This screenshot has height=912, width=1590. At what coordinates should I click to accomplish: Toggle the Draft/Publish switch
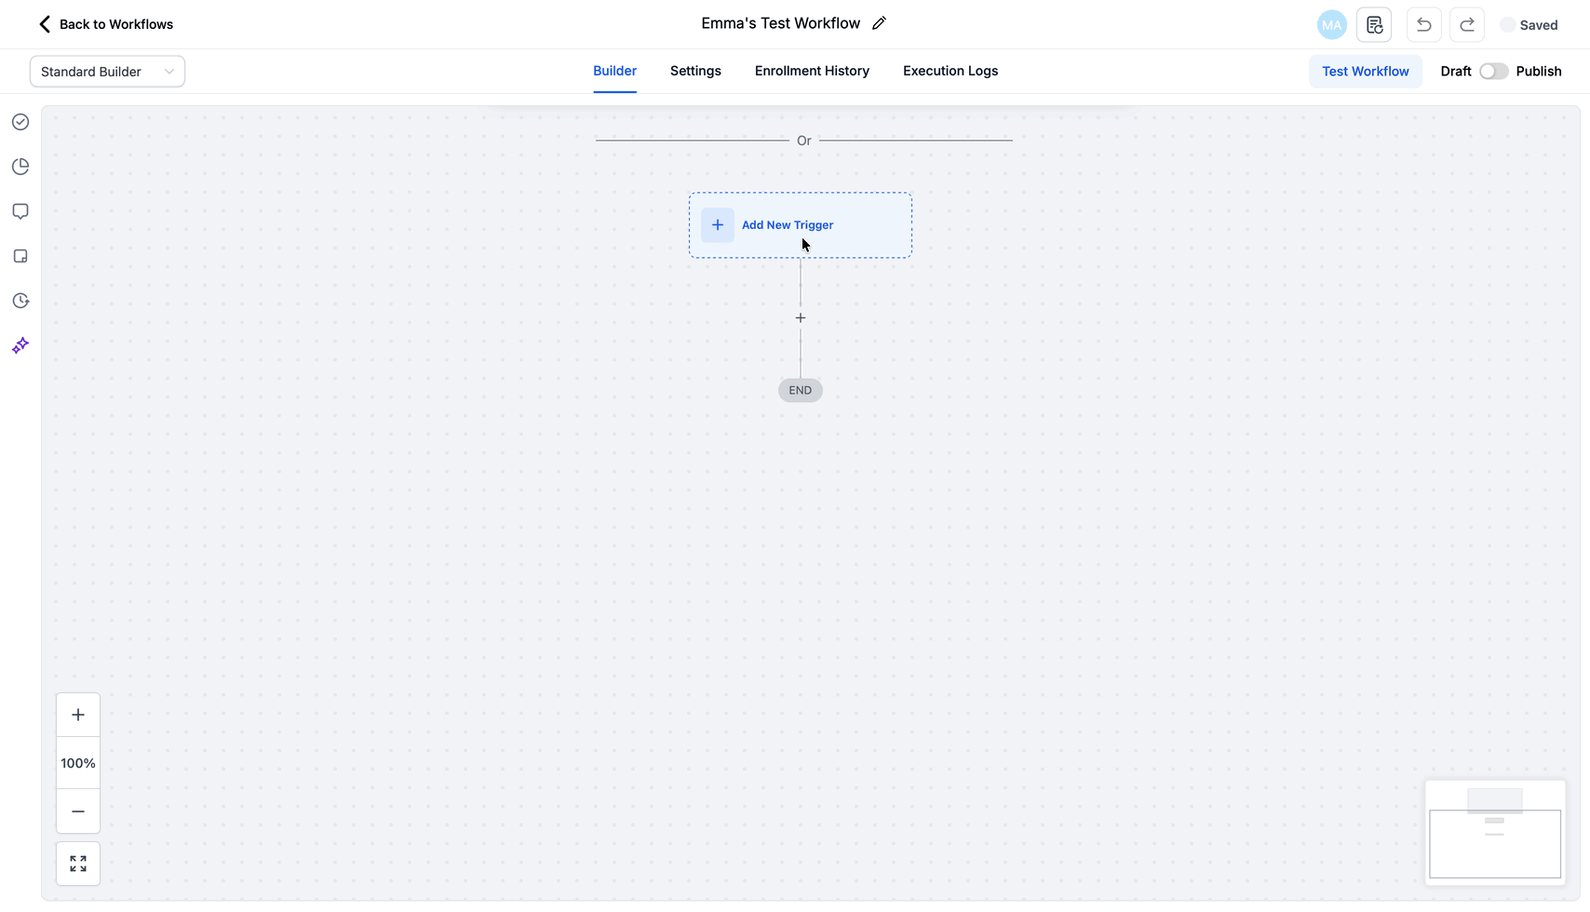coord(1493,72)
